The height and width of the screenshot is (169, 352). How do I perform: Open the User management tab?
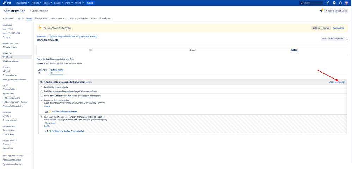click(x=58, y=18)
